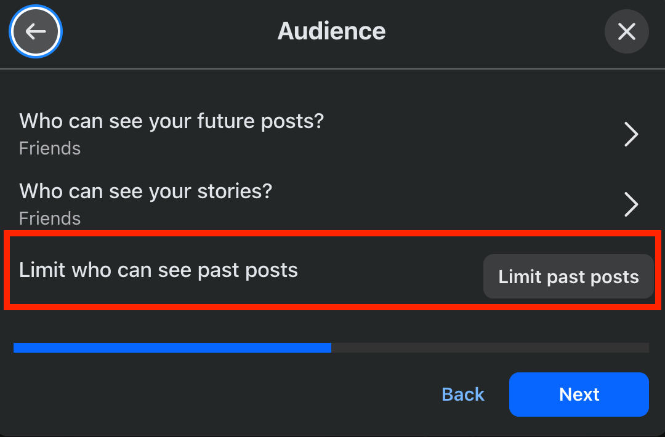665x437 pixels.
Task: Expand chevron beside future posts setting
Action: pos(631,134)
